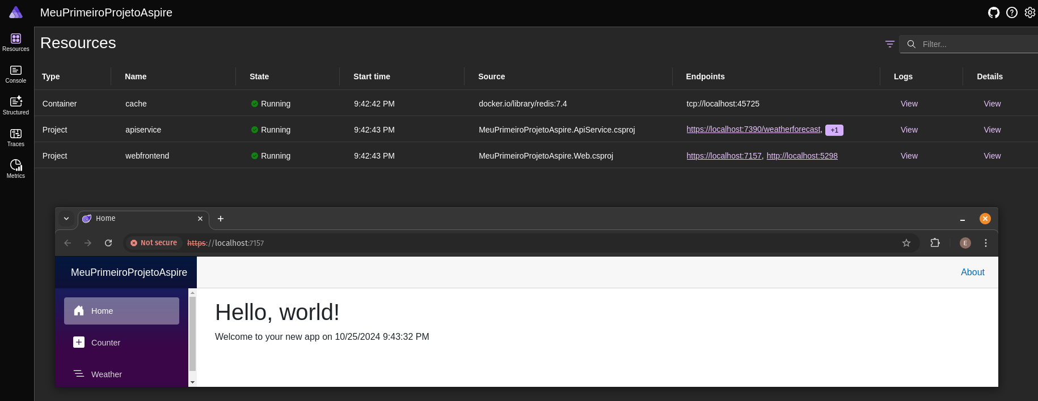The height and width of the screenshot is (401, 1038).
Task: Click MeuPrimeiroProjetoAspire brand in web app
Action: pyautogui.click(x=129, y=272)
